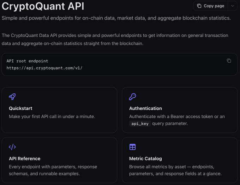Click 'The CryptoQuant Data API provides' paragraph
The width and height of the screenshot is (240, 185).
(115, 39)
